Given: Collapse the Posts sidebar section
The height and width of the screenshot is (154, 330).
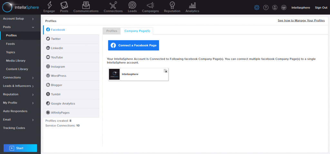Looking at the screenshot, I should click(20, 27).
